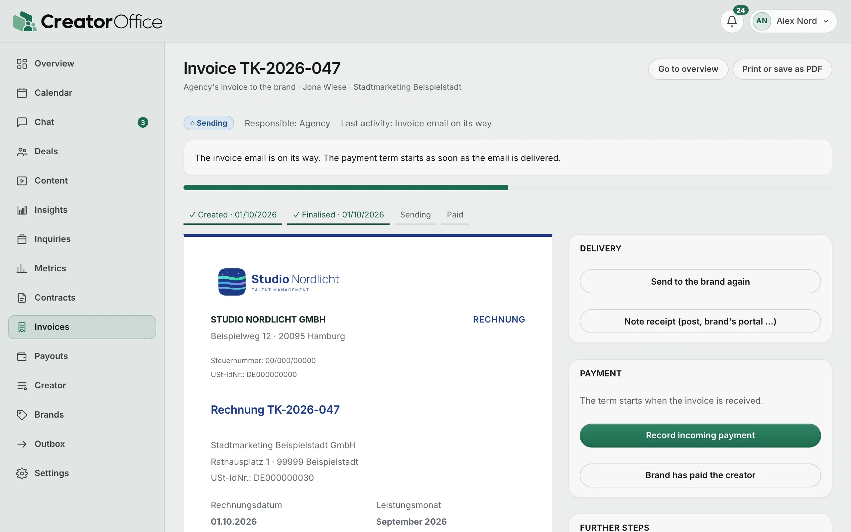Select the Brands tag icon
This screenshot has height=532, width=851.
point(22,415)
